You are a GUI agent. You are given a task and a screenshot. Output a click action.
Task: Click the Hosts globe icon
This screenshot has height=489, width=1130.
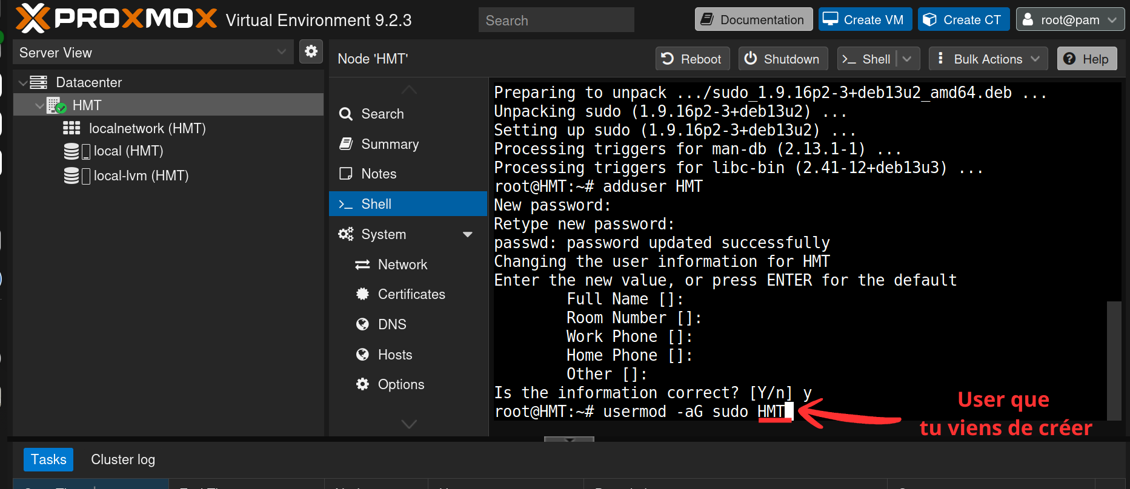(x=362, y=355)
